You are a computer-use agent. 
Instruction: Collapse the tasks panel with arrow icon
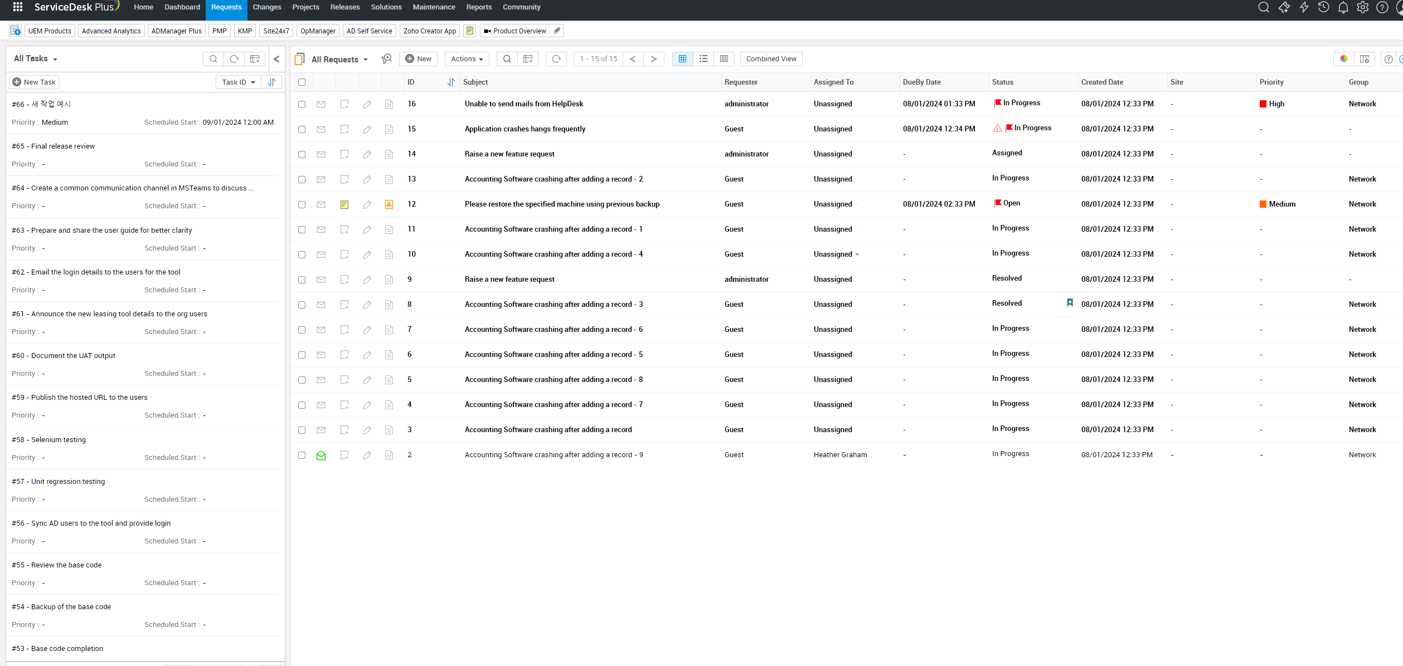276,59
